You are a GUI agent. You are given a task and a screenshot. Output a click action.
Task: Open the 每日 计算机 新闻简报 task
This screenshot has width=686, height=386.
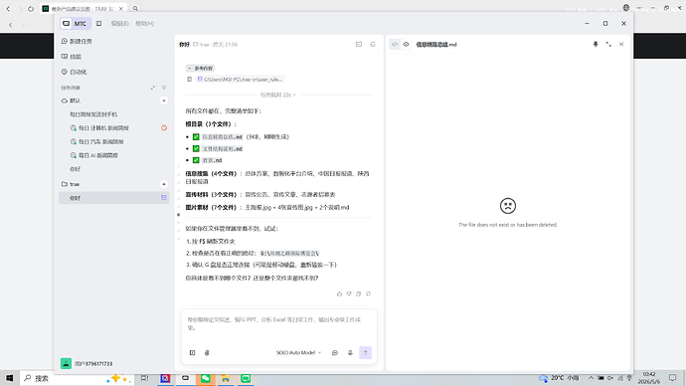pyautogui.click(x=103, y=127)
